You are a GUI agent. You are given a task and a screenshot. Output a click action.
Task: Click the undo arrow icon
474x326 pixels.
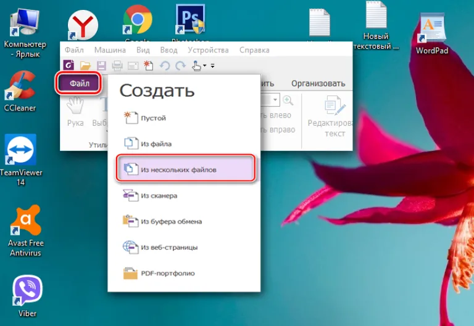coord(165,65)
